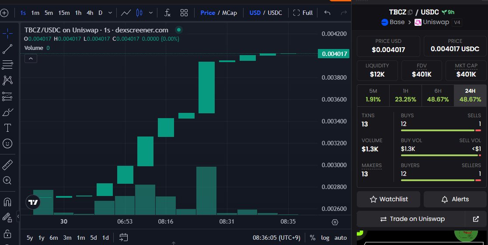Set chart range to 1y

[x=41, y=238]
